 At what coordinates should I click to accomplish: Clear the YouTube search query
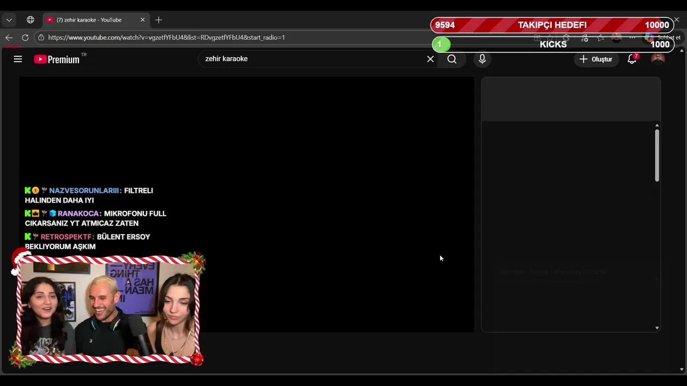(430, 59)
